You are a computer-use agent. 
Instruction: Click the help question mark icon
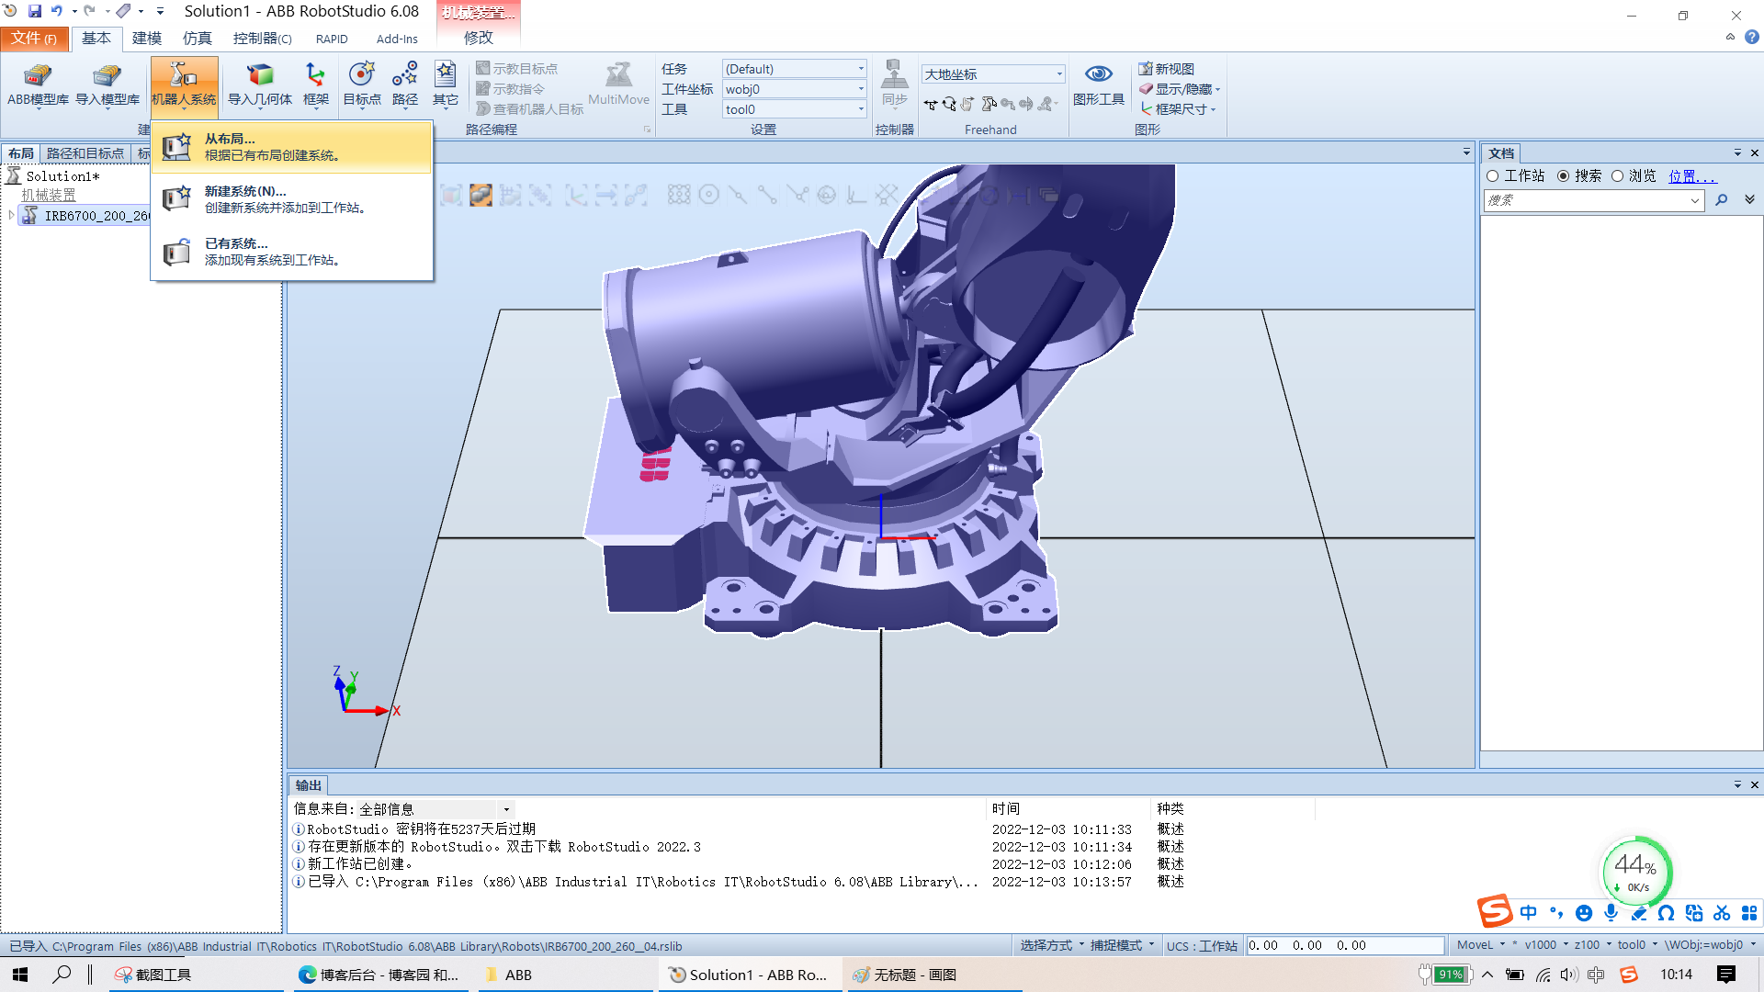(1752, 38)
